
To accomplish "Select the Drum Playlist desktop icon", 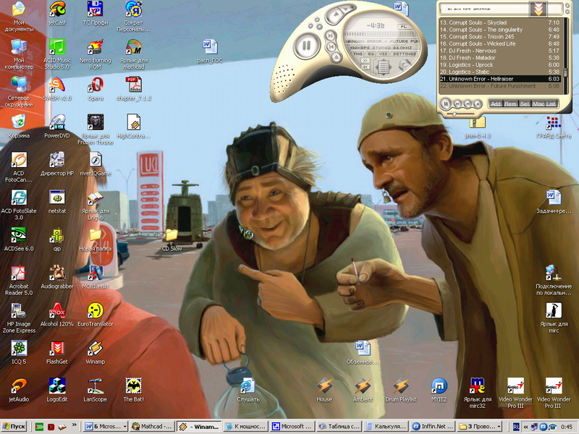I will click(x=401, y=390).
